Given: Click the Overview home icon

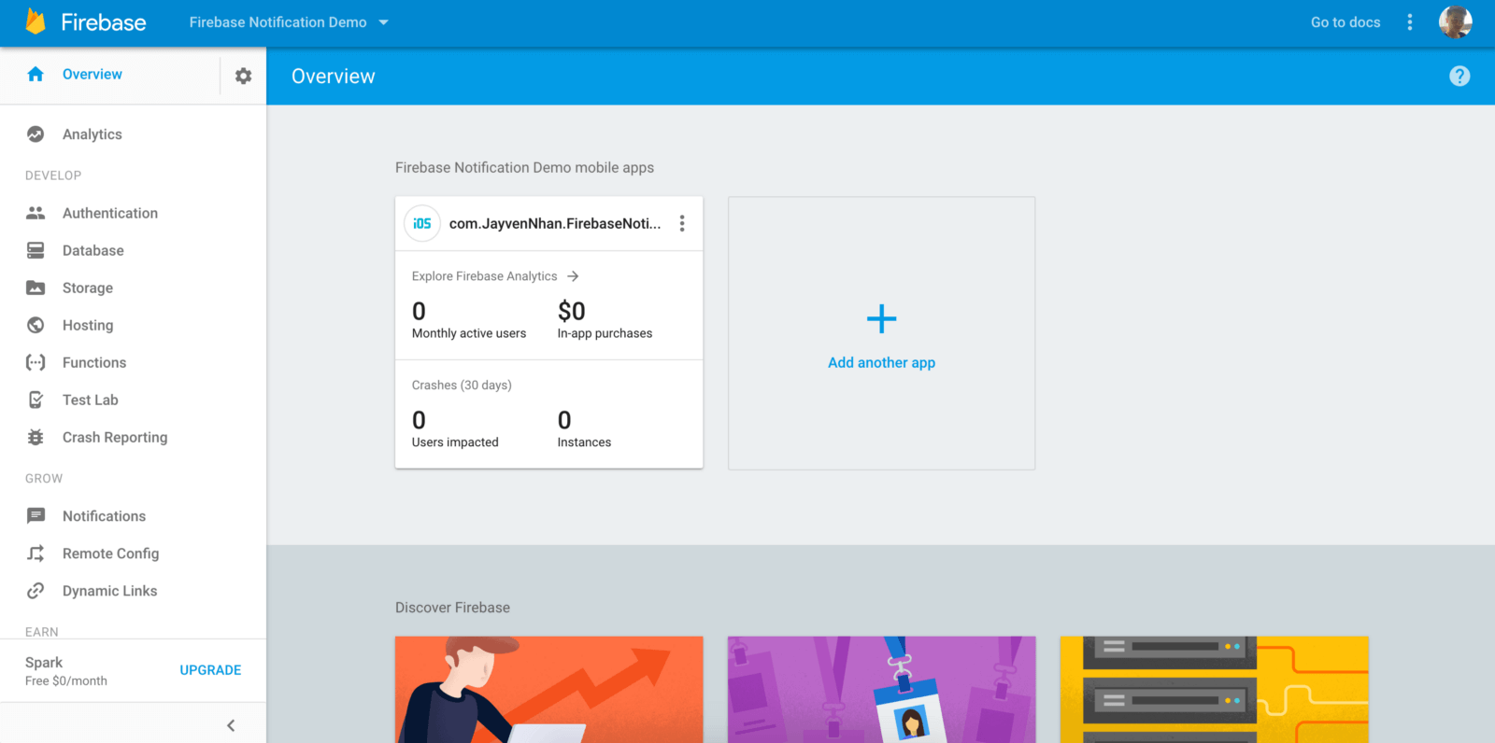Looking at the screenshot, I should click(x=36, y=74).
